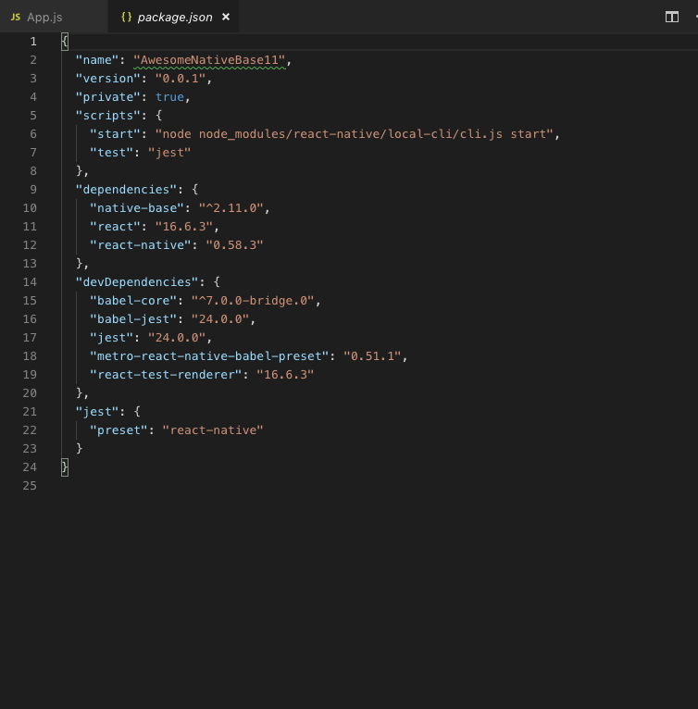Click the braces icon on the package.json tab
Screen dimensions: 698x709
click(x=126, y=18)
